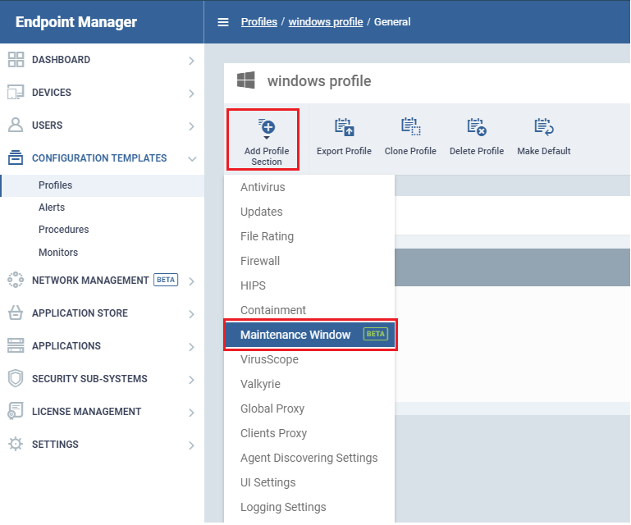Expand the Applications chevron
This screenshot has width=631, height=525.
pyautogui.click(x=191, y=347)
